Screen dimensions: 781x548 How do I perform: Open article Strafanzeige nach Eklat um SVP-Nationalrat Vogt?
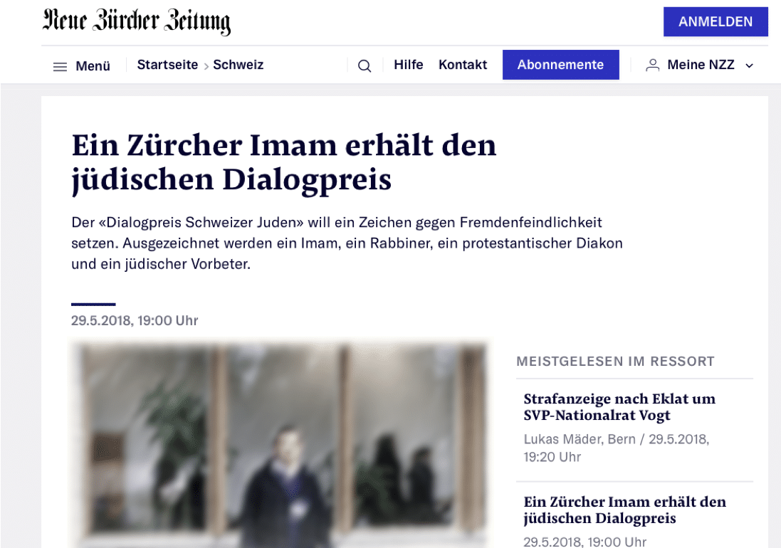[619, 406]
